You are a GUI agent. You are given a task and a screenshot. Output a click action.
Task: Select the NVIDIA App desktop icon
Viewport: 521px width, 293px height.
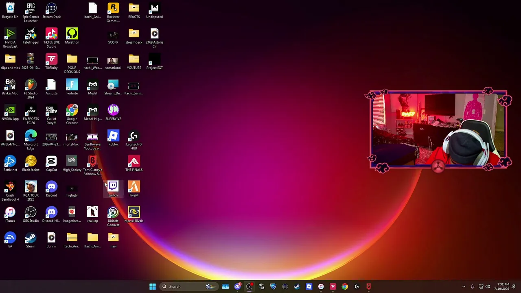10,113
